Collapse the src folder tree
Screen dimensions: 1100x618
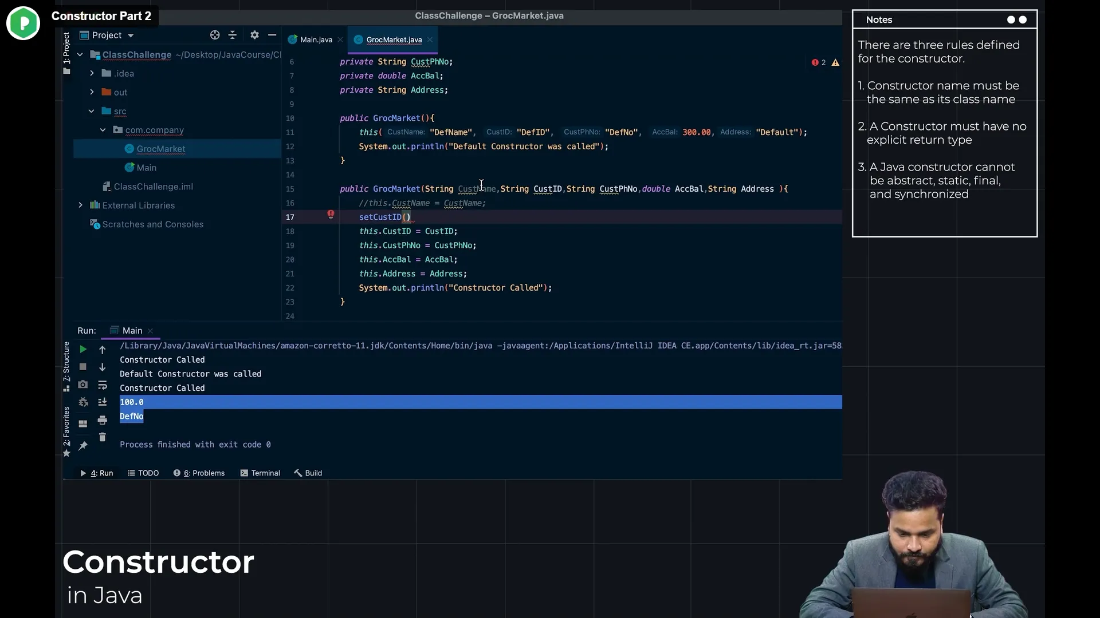pyautogui.click(x=92, y=111)
